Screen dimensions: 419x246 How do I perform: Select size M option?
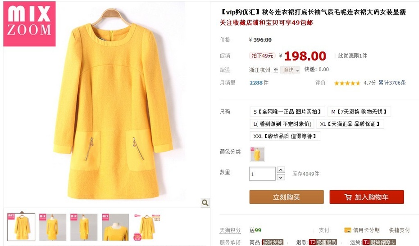[x=359, y=112]
